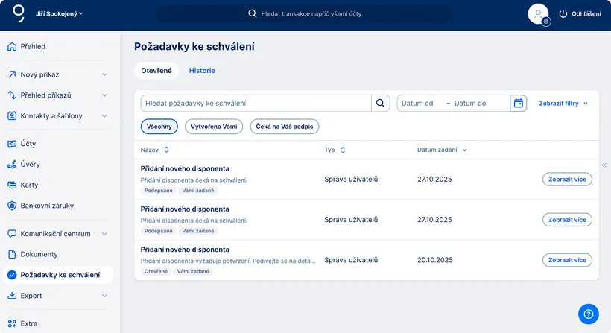
Task: Click the magnifier icon beside the request search field
Action: pos(380,104)
